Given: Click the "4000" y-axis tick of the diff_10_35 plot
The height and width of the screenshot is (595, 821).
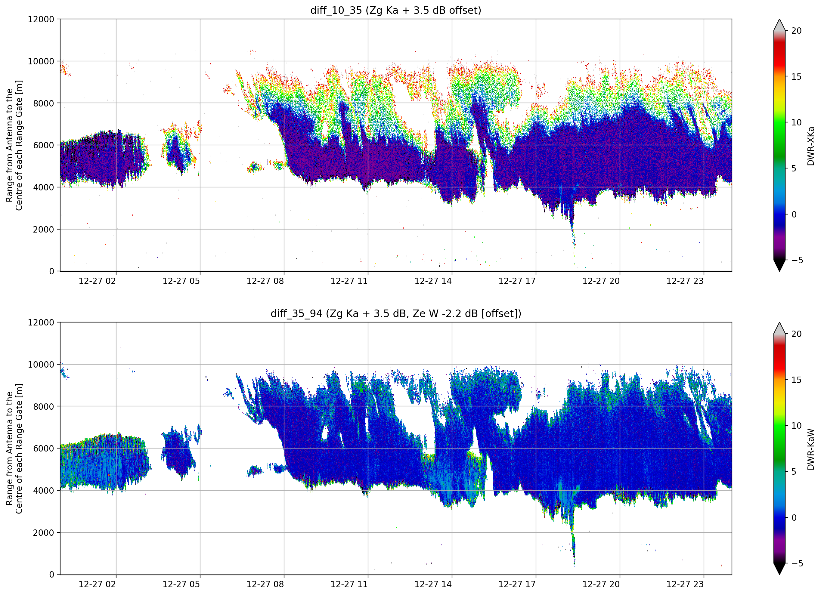Looking at the screenshot, I should 43,187.
